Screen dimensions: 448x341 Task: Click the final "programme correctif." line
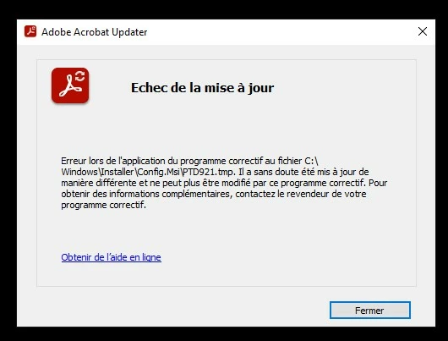[103, 205]
